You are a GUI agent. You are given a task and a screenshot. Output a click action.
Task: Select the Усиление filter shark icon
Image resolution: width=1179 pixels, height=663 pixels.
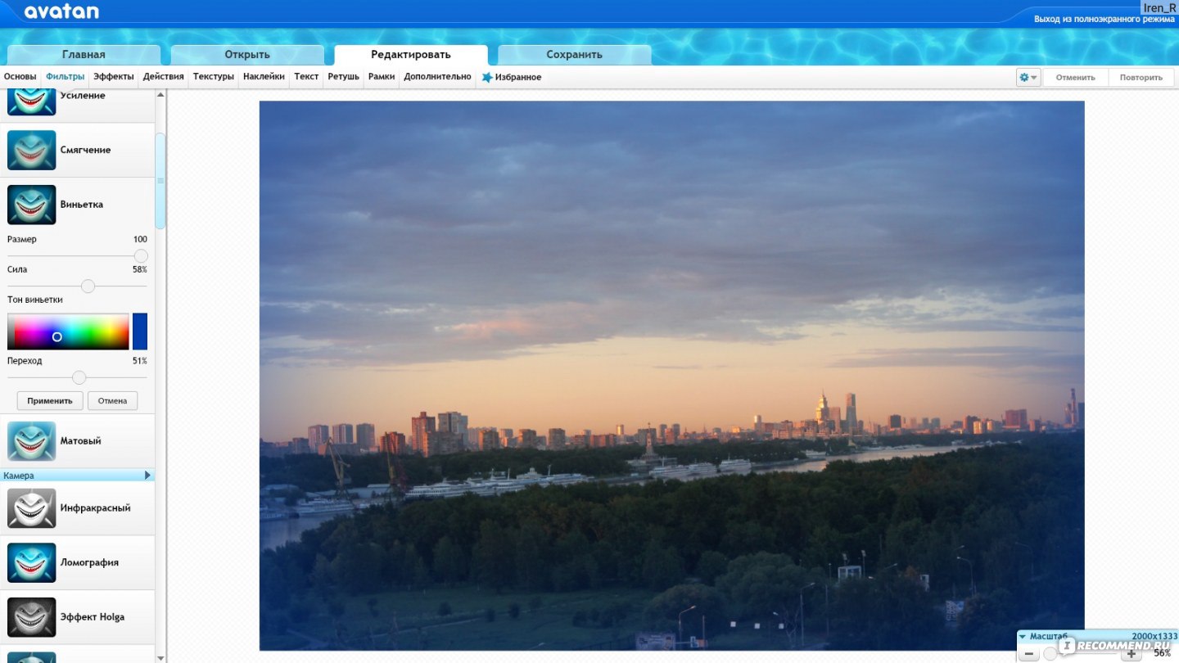[31, 101]
